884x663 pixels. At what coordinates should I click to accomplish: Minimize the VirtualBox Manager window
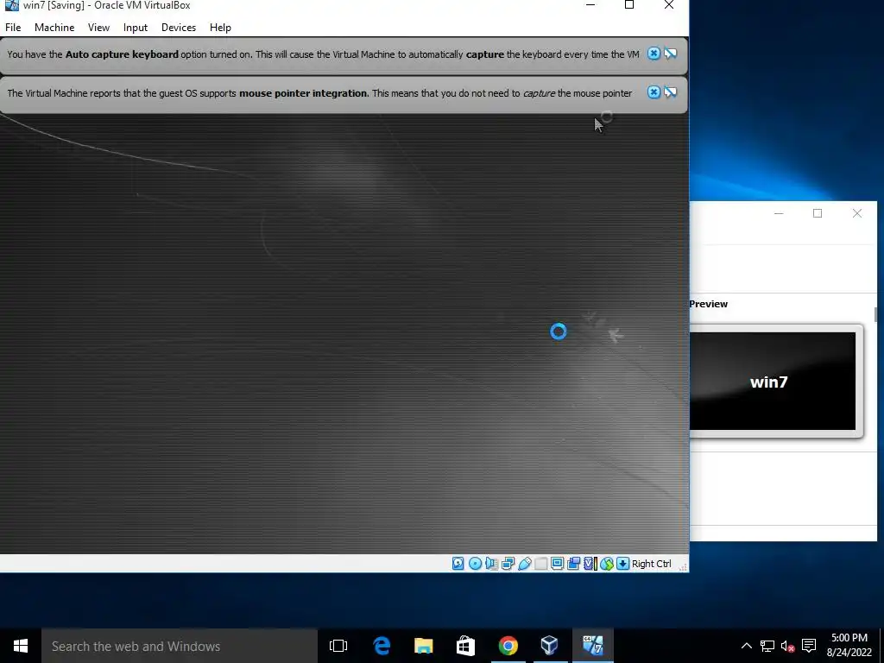click(x=779, y=213)
